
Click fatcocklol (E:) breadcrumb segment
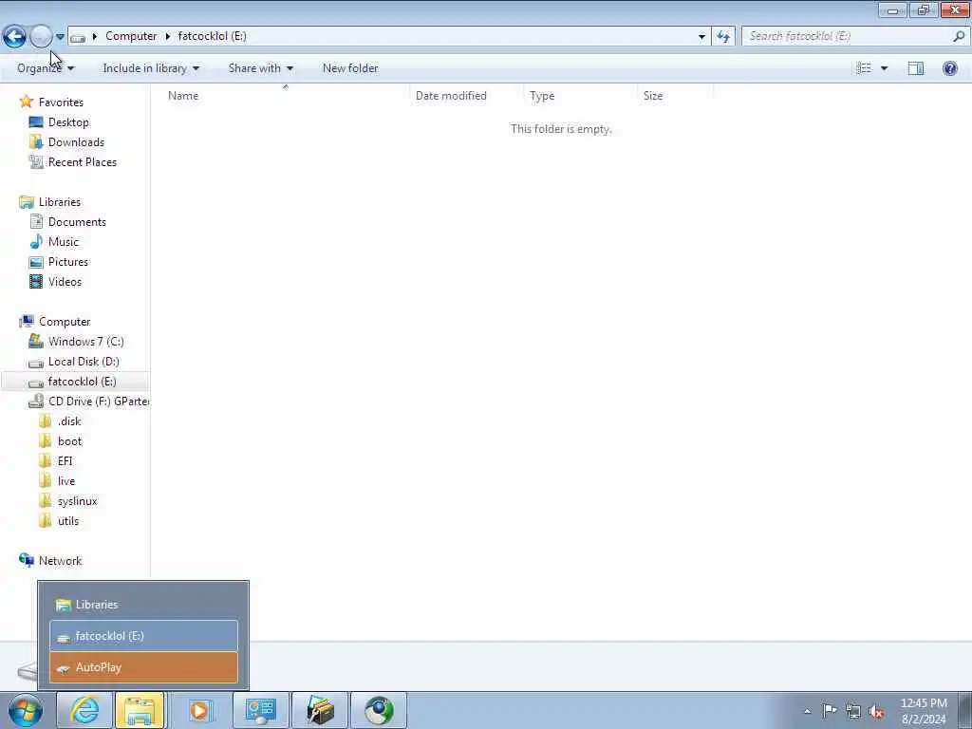click(x=212, y=36)
